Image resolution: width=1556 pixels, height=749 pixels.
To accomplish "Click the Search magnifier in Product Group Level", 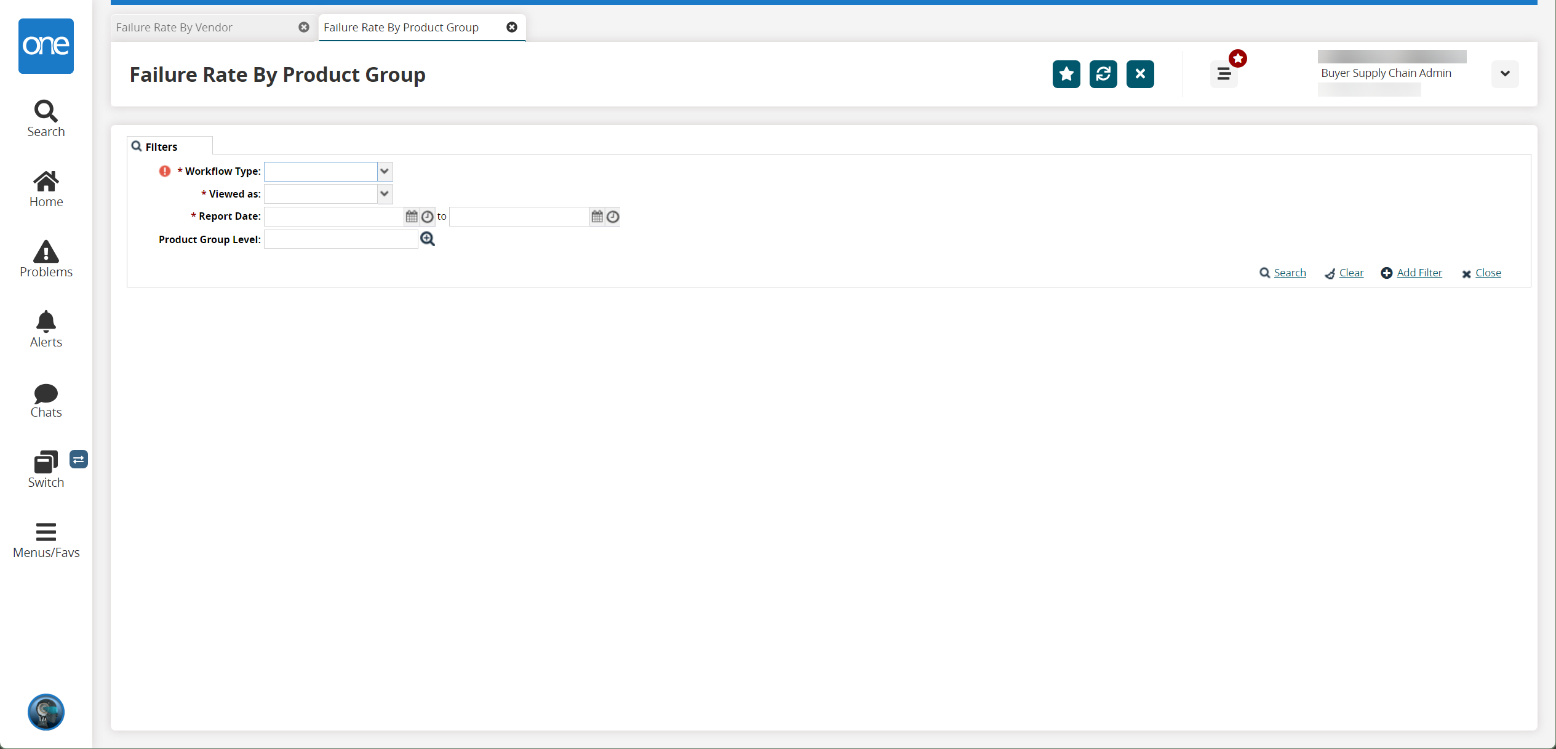I will tap(429, 238).
